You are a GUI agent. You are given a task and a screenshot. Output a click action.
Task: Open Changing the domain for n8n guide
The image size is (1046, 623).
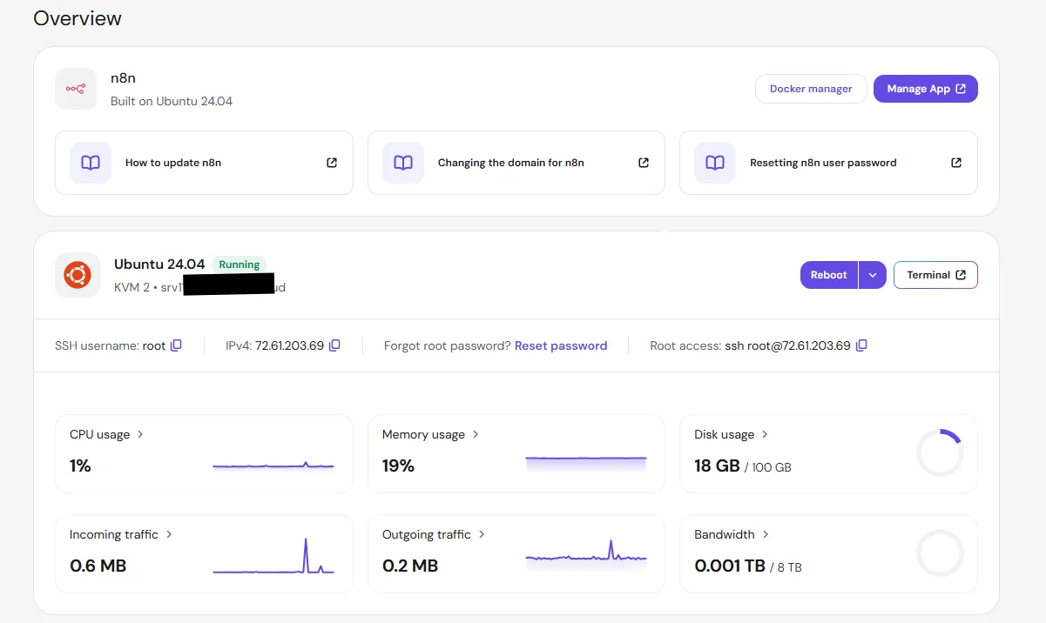pos(516,163)
